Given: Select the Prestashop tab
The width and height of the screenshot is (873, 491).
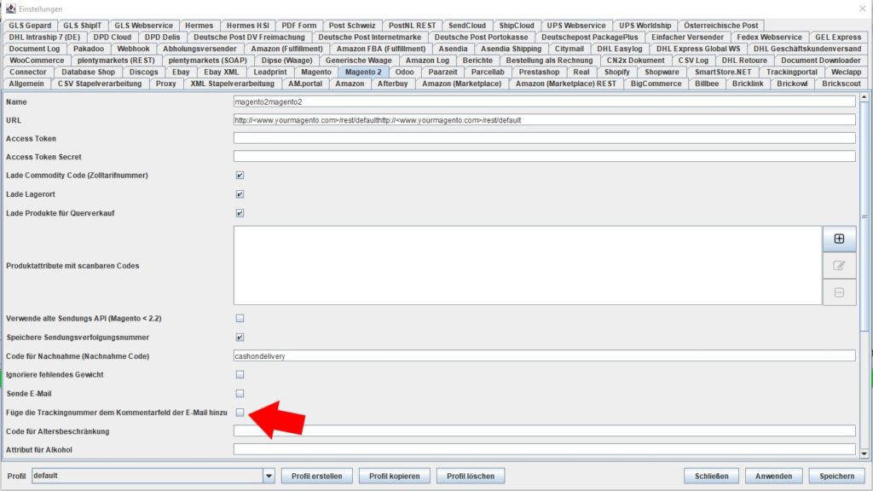Looking at the screenshot, I should click(539, 72).
